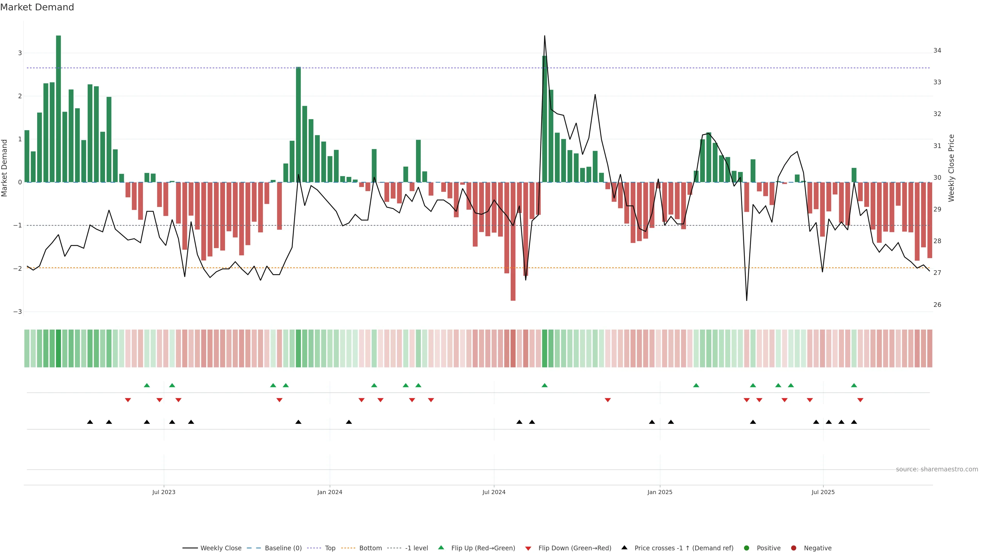Click green Flip Up triangle icon in legend
The width and height of the screenshot is (991, 557).
pyautogui.click(x=441, y=547)
